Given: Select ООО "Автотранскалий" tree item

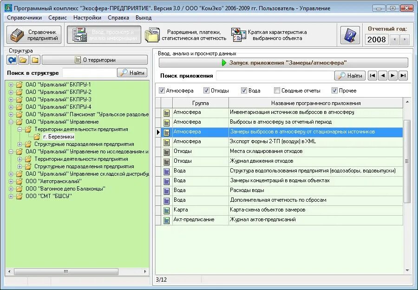Looking at the screenshot, I should [x=53, y=181].
